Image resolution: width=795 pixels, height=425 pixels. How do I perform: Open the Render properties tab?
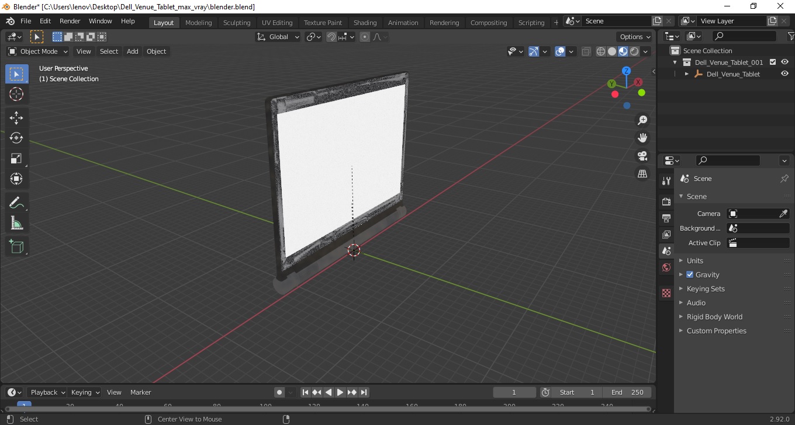coord(666,201)
